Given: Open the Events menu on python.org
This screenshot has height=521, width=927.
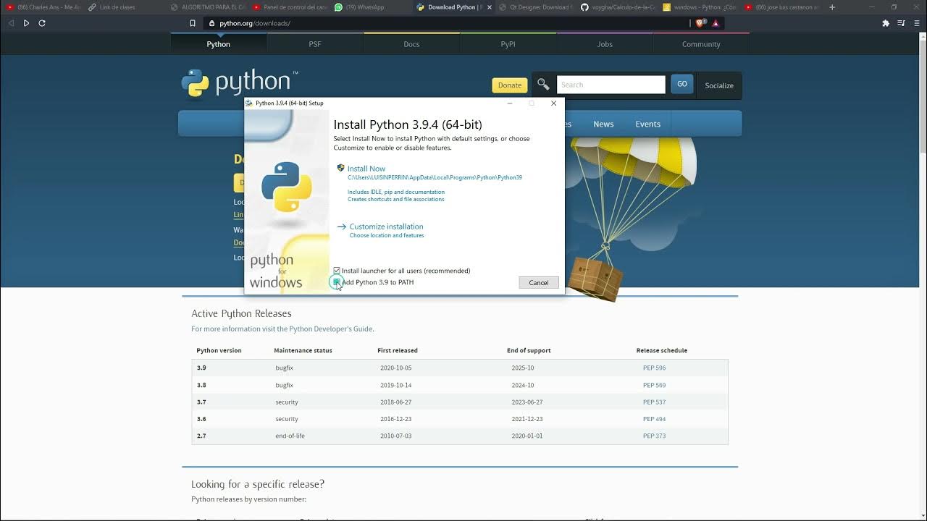Looking at the screenshot, I should (647, 124).
